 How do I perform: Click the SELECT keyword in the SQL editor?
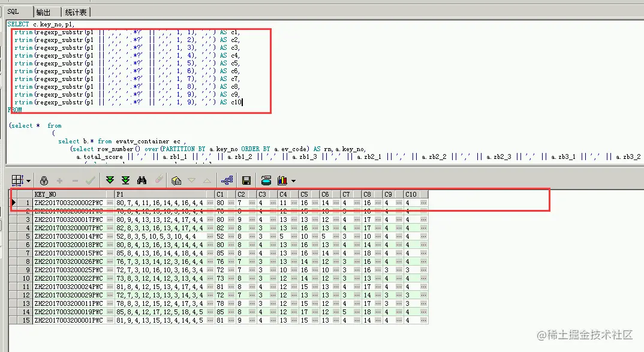pyautogui.click(x=18, y=24)
